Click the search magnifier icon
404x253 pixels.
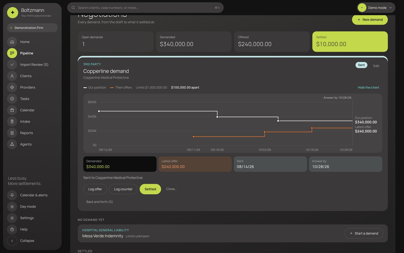click(73, 8)
